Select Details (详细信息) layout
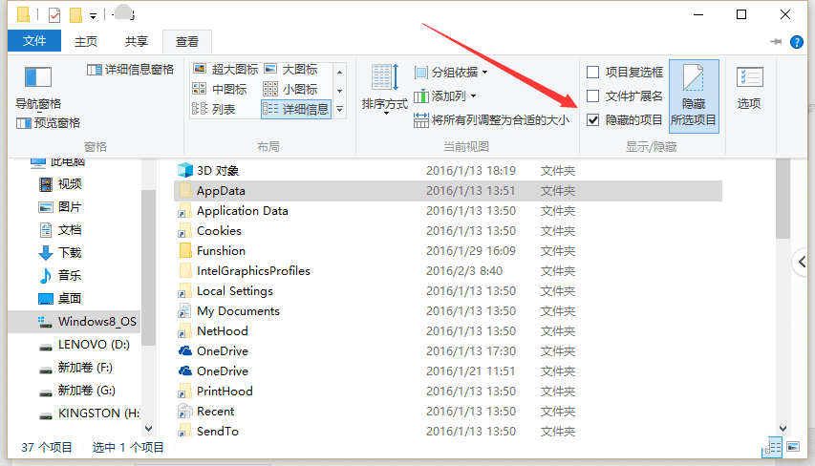This screenshot has height=466, width=815. pyautogui.click(x=296, y=109)
